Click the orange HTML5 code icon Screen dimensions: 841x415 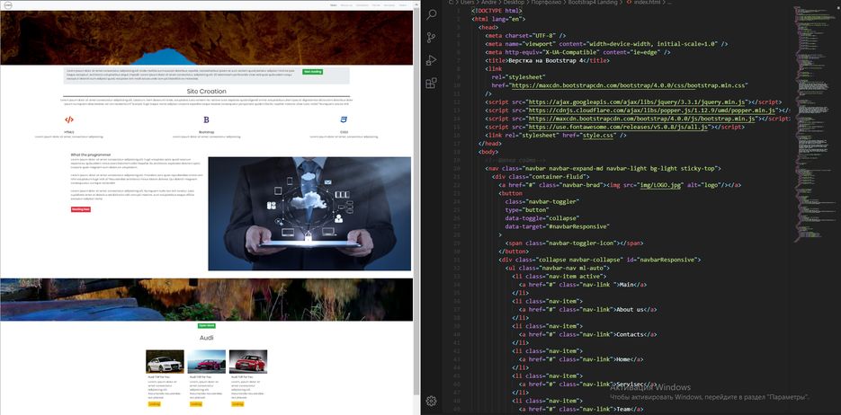(69, 119)
